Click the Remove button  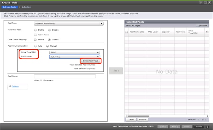143,119
